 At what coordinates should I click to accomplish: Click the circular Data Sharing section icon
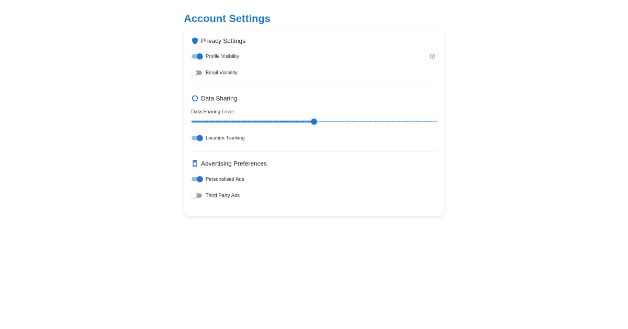[x=195, y=98]
